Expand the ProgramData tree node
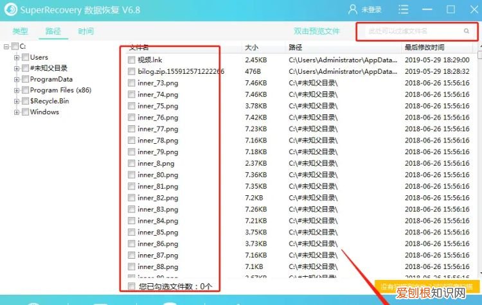 pyautogui.click(x=17, y=79)
